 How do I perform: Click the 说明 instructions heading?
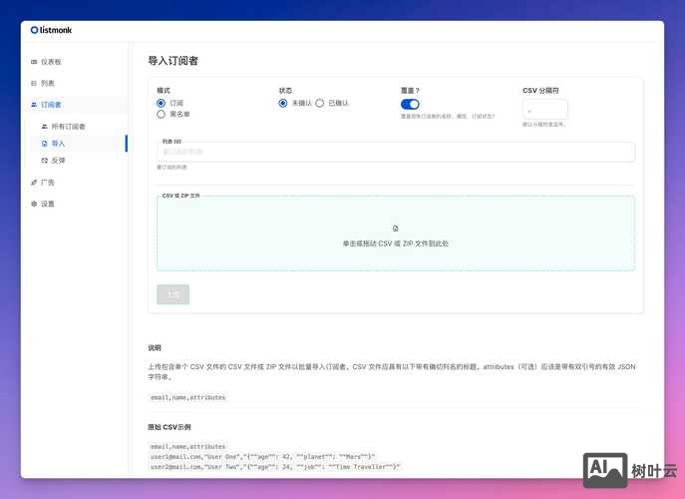coord(155,347)
